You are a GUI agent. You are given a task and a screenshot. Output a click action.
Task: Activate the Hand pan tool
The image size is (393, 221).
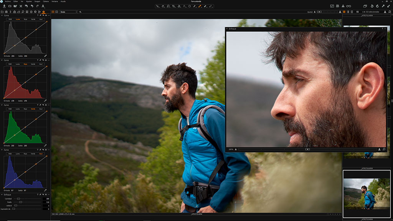click(163, 6)
